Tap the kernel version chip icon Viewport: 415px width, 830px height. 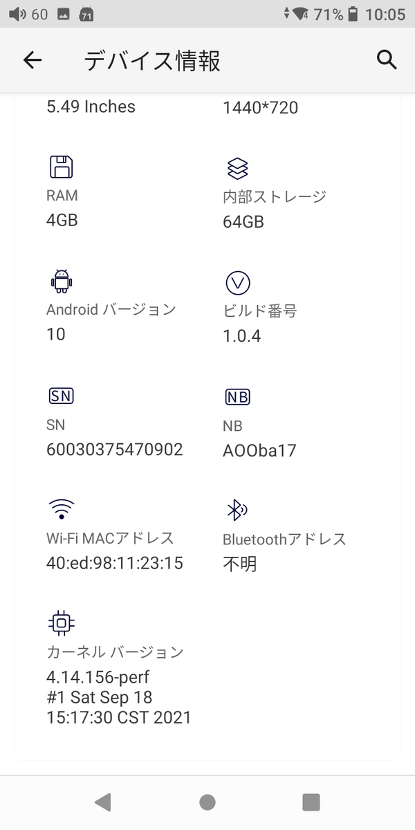click(x=61, y=622)
